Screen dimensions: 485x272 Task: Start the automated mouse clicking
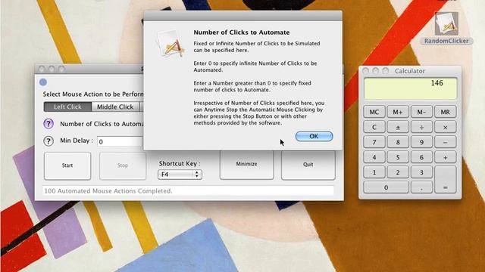click(67, 165)
